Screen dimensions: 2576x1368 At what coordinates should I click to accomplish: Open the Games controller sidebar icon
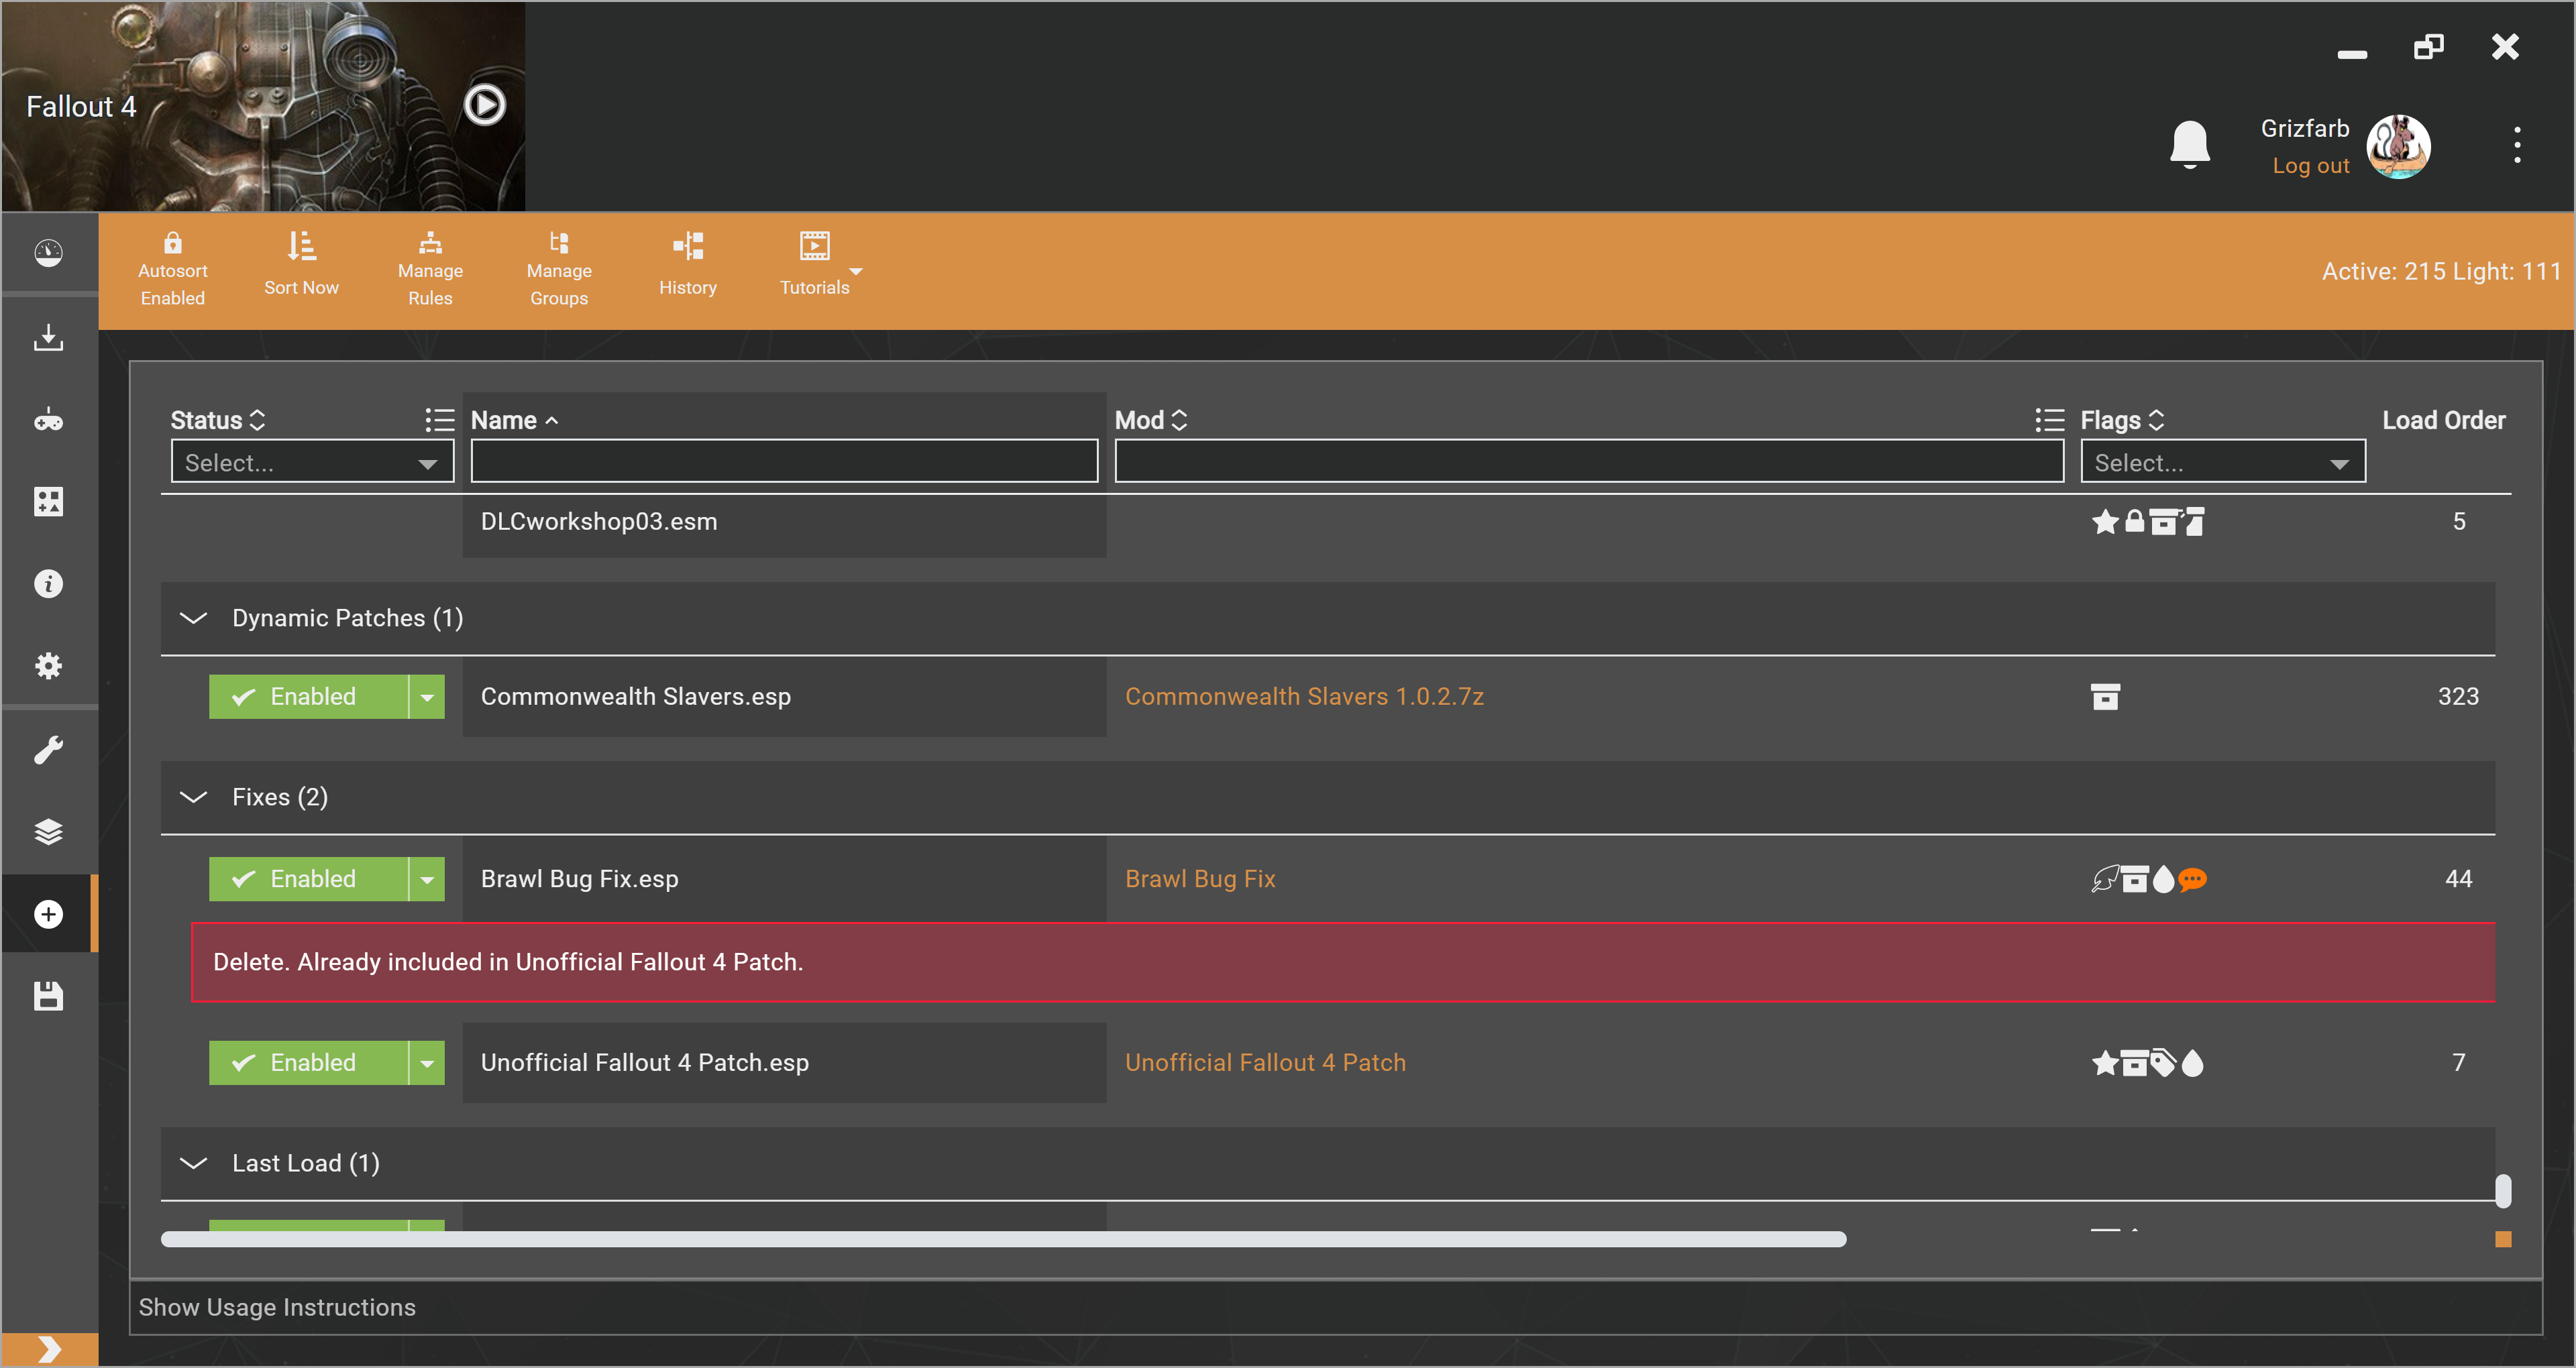(48, 419)
